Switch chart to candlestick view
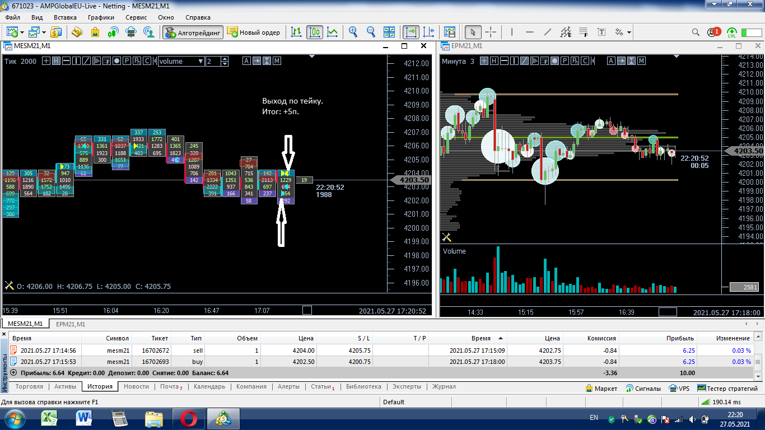The width and height of the screenshot is (765, 430). pyautogui.click(x=315, y=32)
